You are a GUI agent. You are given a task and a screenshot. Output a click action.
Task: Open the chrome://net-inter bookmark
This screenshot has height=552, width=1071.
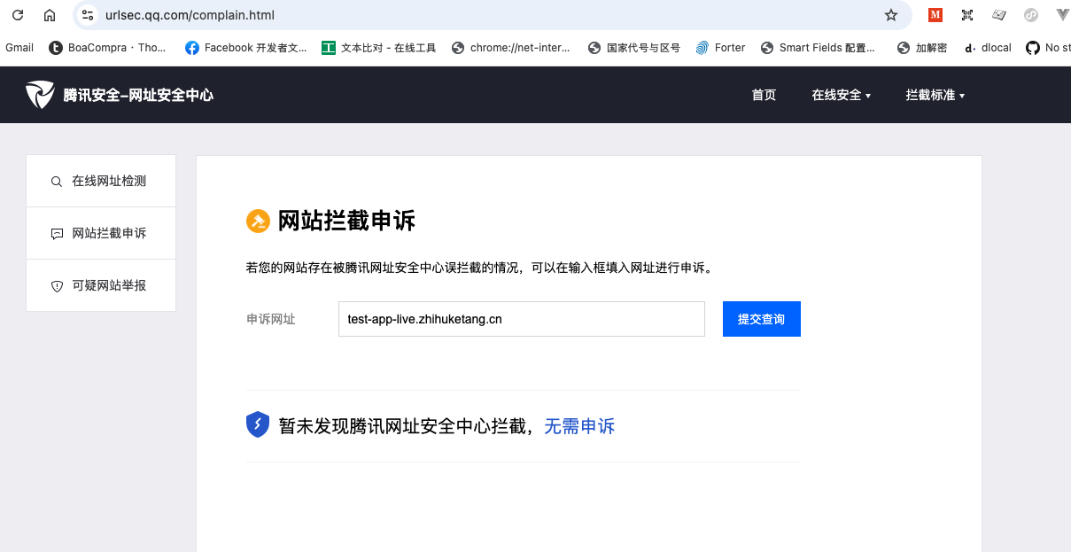pyautogui.click(x=511, y=48)
